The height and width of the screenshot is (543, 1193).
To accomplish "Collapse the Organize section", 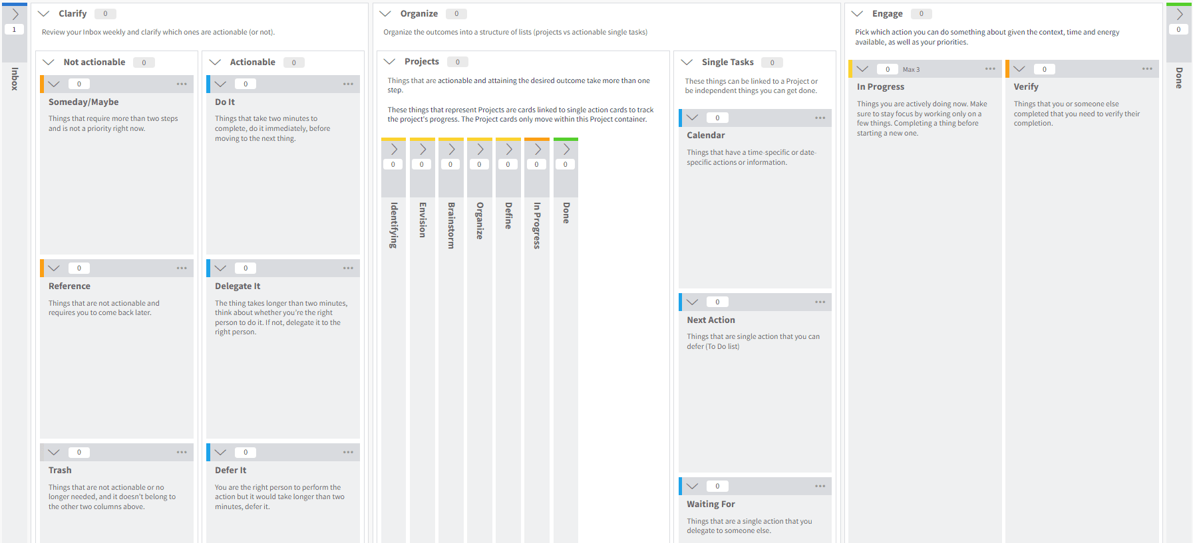I will [x=385, y=13].
